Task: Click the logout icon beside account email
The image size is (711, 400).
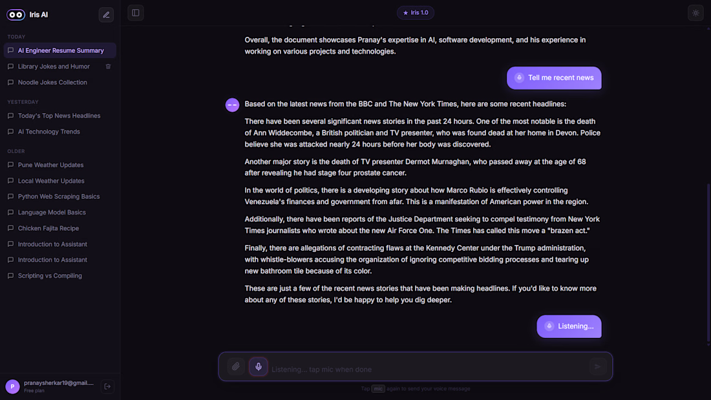Action: click(x=107, y=386)
